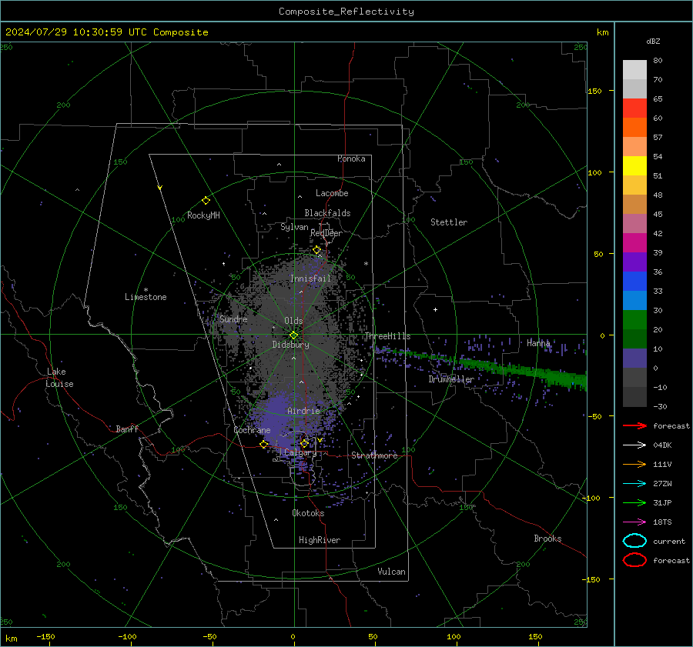Click the Ponoka city label
The height and width of the screenshot is (647, 693).
pyautogui.click(x=351, y=158)
